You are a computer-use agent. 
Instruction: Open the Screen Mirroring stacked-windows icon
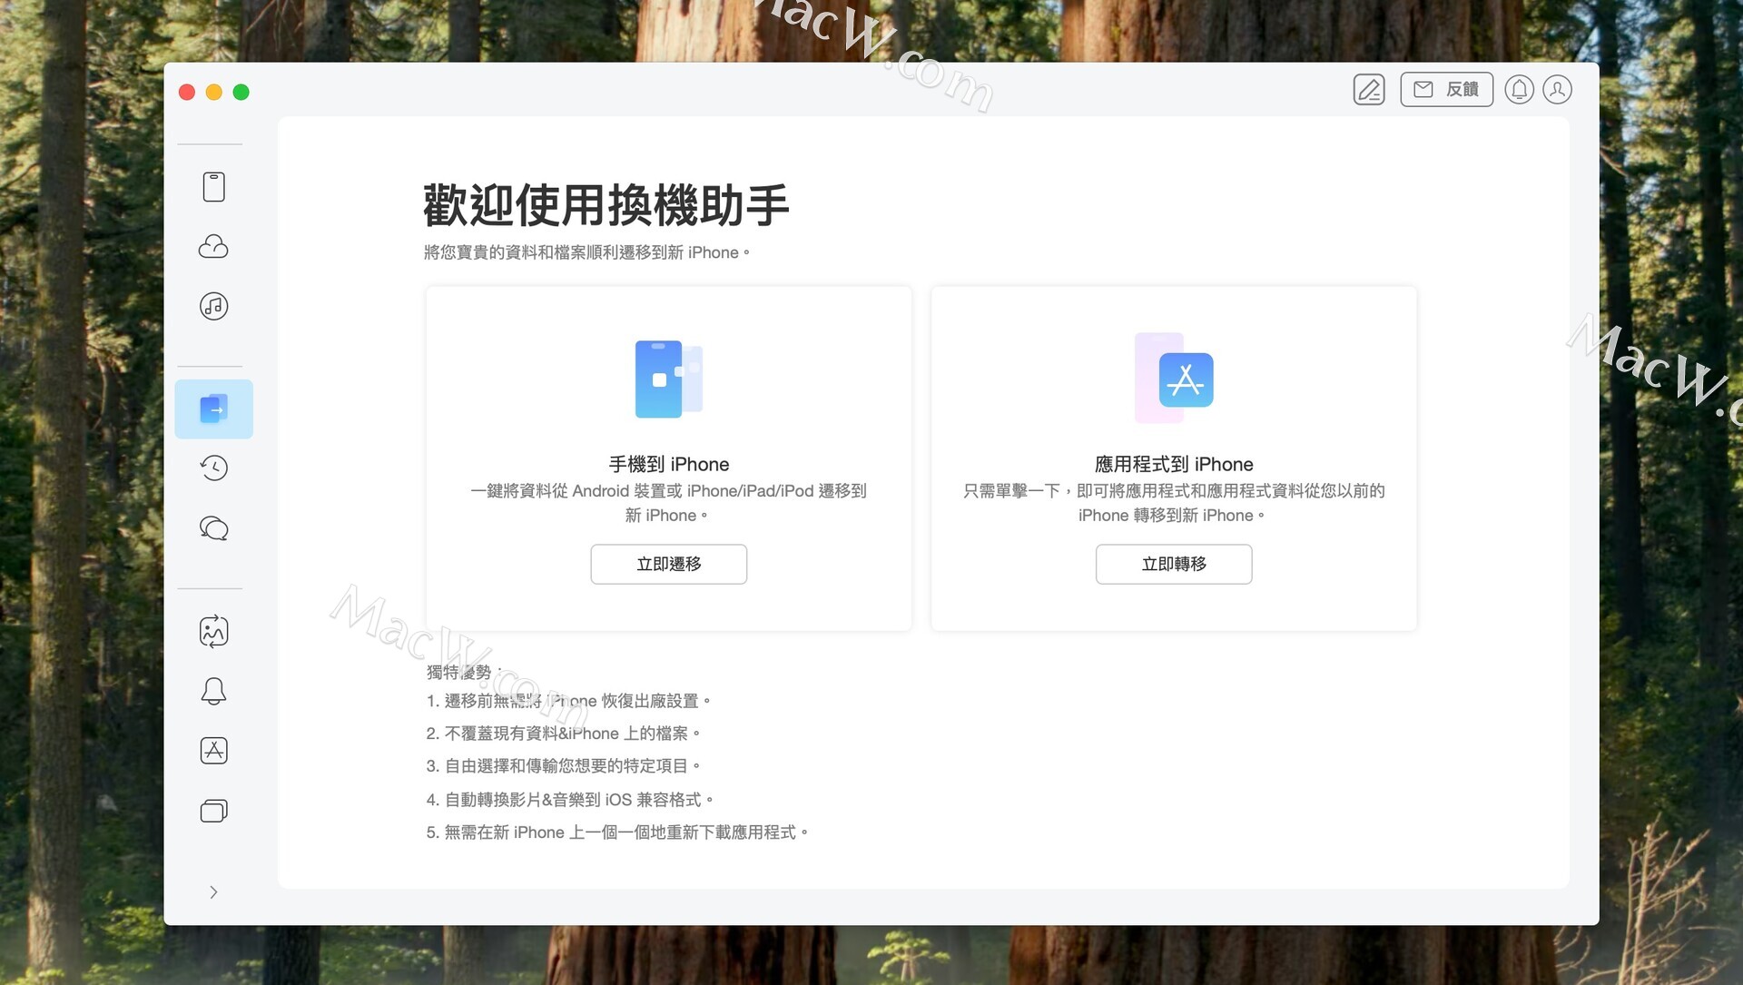[213, 811]
